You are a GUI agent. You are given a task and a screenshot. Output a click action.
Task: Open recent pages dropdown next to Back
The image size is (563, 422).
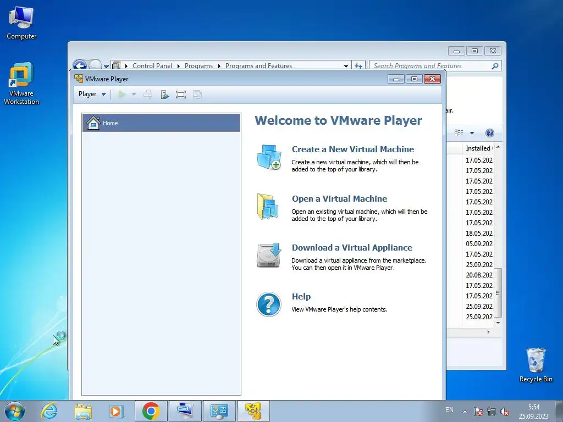[106, 66]
